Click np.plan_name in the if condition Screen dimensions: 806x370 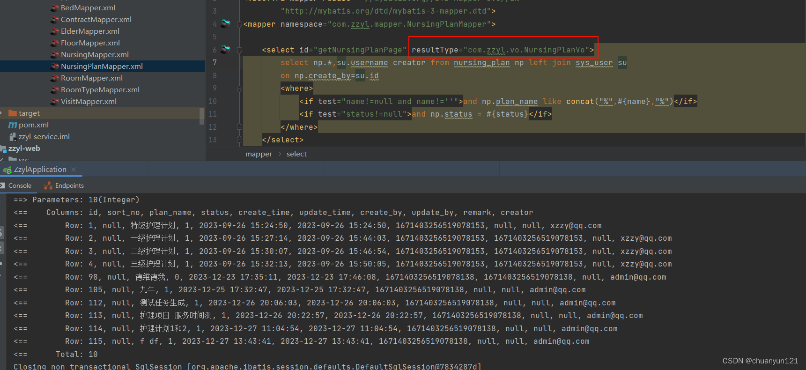pos(510,102)
